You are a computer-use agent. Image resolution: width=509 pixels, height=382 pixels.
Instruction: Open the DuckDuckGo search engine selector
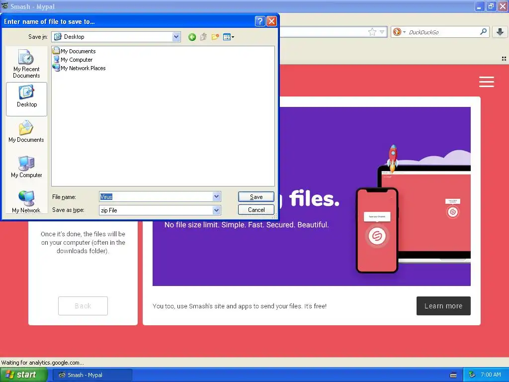[399, 32]
